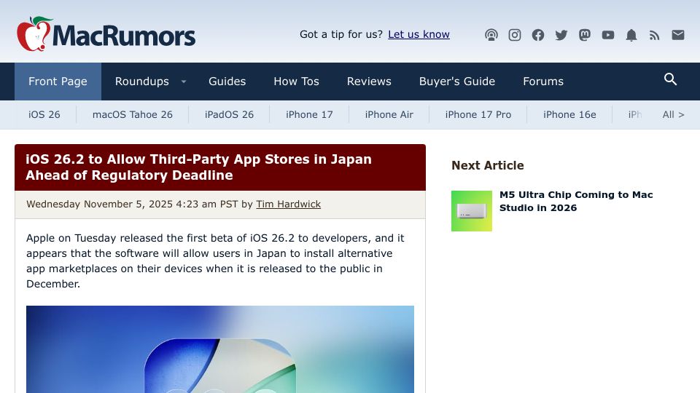Open the podcast icon link

click(491, 35)
